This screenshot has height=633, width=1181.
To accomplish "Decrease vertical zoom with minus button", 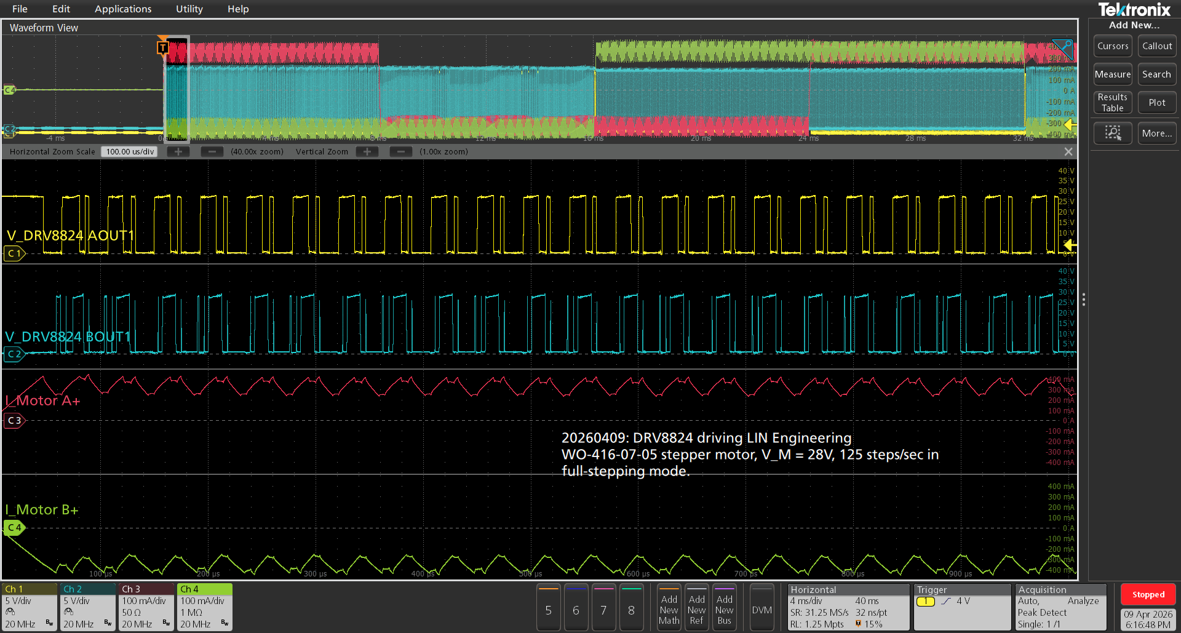I will pyautogui.click(x=401, y=152).
